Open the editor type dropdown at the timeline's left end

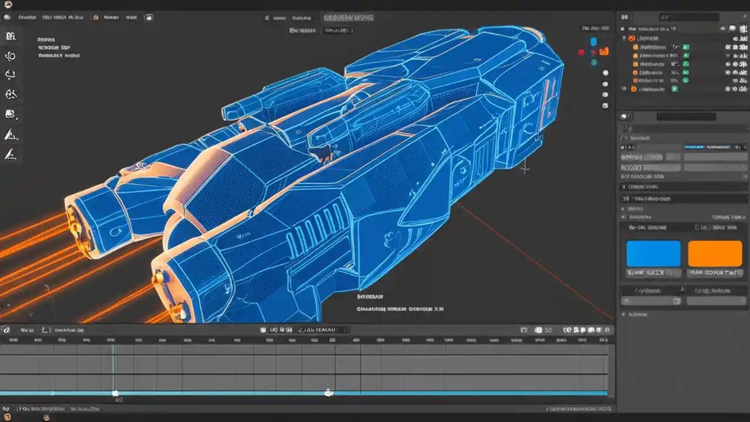[x=5, y=329]
